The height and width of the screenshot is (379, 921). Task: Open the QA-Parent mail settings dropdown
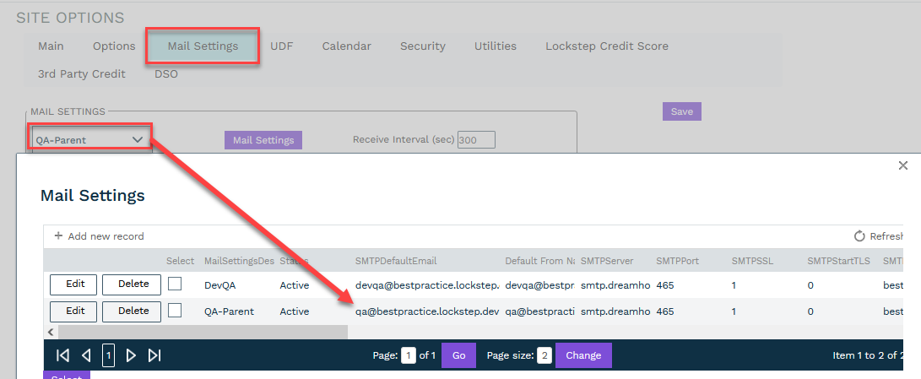click(89, 140)
